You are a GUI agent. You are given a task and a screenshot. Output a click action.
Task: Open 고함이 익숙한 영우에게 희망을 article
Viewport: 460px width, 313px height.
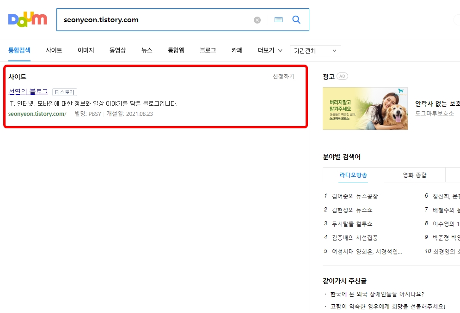click(x=387, y=306)
